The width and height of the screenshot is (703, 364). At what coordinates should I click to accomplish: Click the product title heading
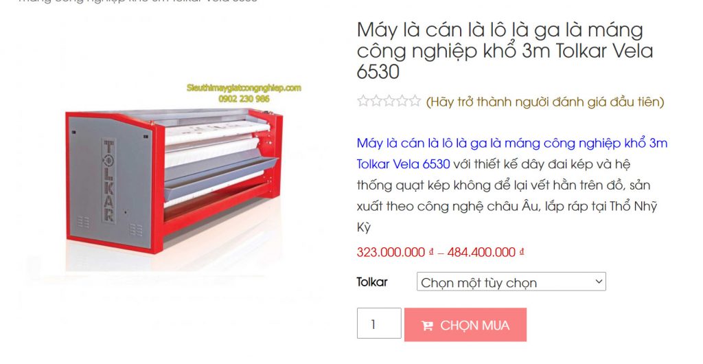click(505, 50)
